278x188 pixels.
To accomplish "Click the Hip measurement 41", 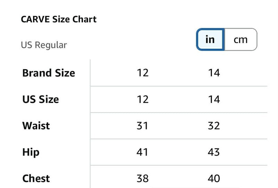I will click(x=142, y=152).
